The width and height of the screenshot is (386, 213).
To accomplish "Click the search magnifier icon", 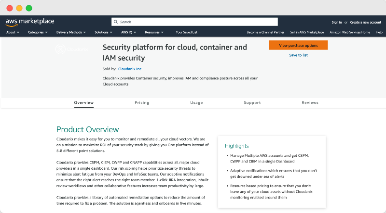I will tap(116, 22).
